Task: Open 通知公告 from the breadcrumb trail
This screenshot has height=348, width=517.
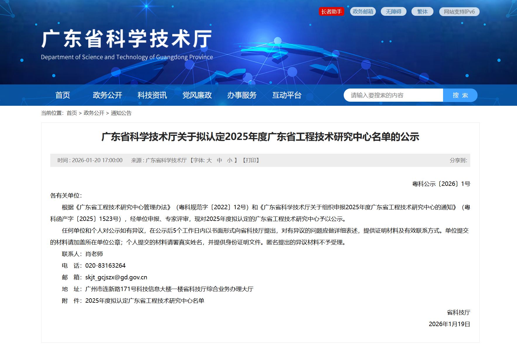Action: point(121,113)
